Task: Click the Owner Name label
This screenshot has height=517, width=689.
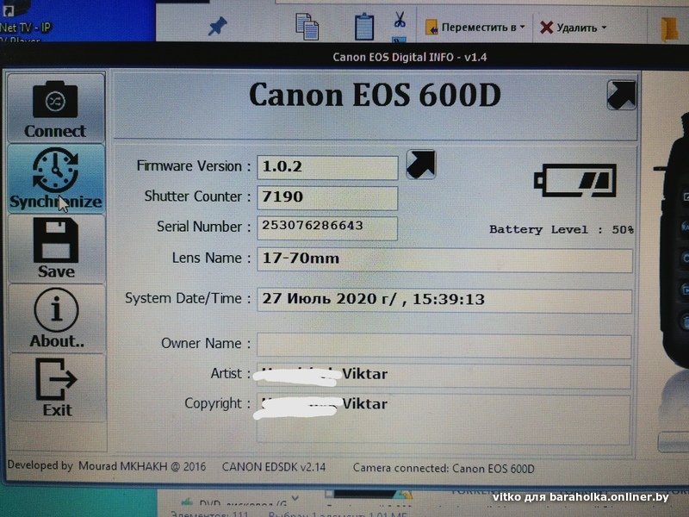Action: pyautogui.click(x=206, y=343)
